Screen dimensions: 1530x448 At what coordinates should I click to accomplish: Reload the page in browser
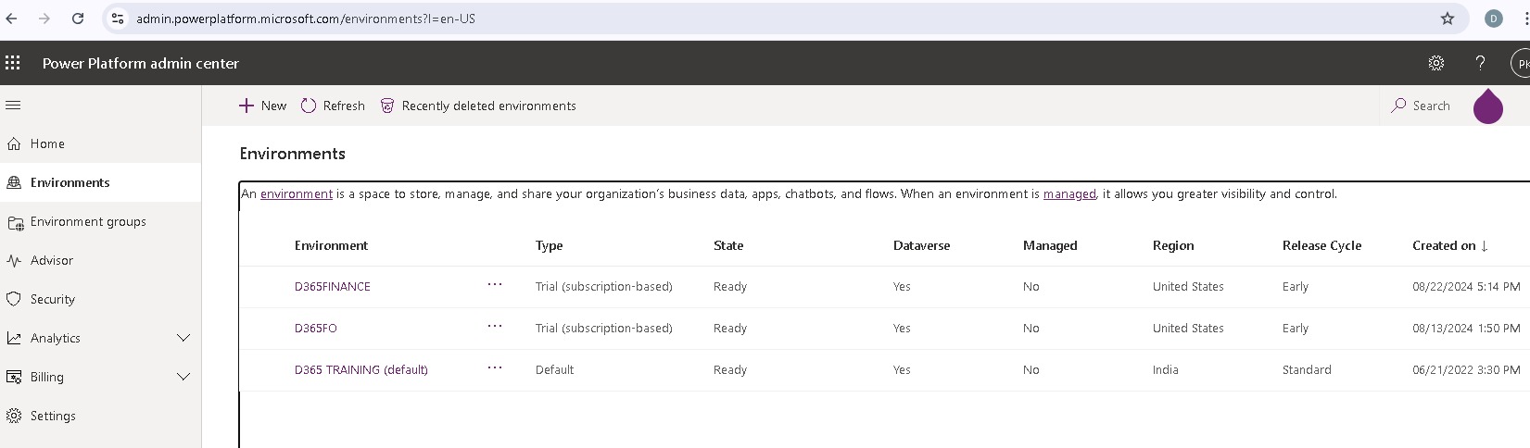[x=78, y=19]
